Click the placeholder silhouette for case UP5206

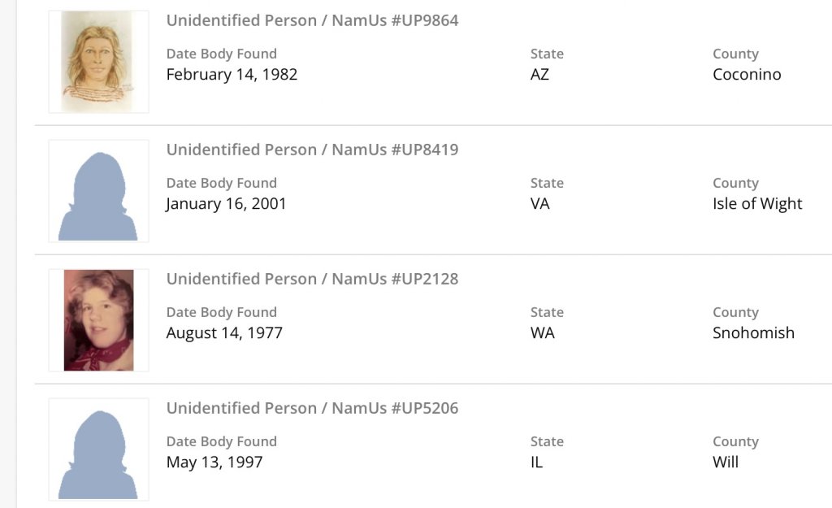(x=98, y=449)
